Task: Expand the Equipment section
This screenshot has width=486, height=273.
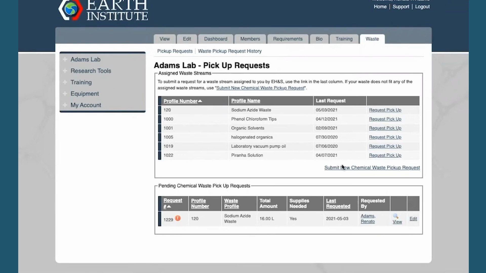Action: (65, 94)
